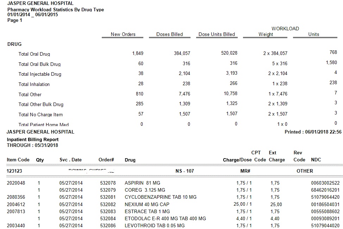
Task: Click the Svc . Date column header
Action: click(x=70, y=160)
